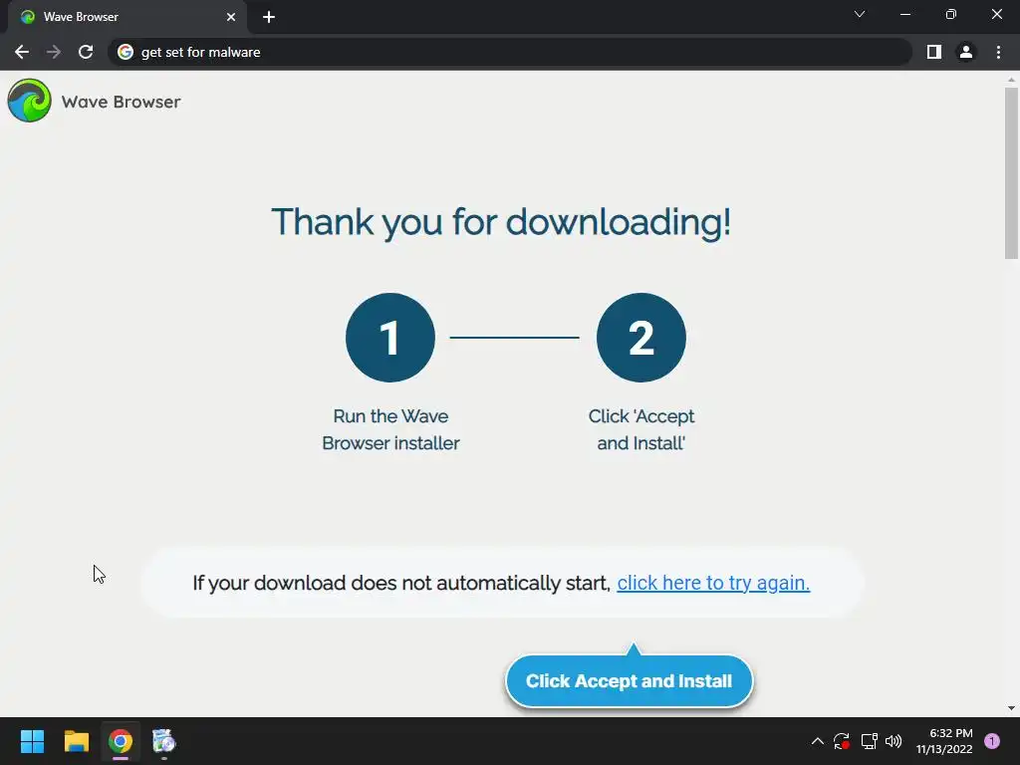Image resolution: width=1020 pixels, height=765 pixels.
Task: Open File Explorer from taskbar
Action: tap(76, 741)
